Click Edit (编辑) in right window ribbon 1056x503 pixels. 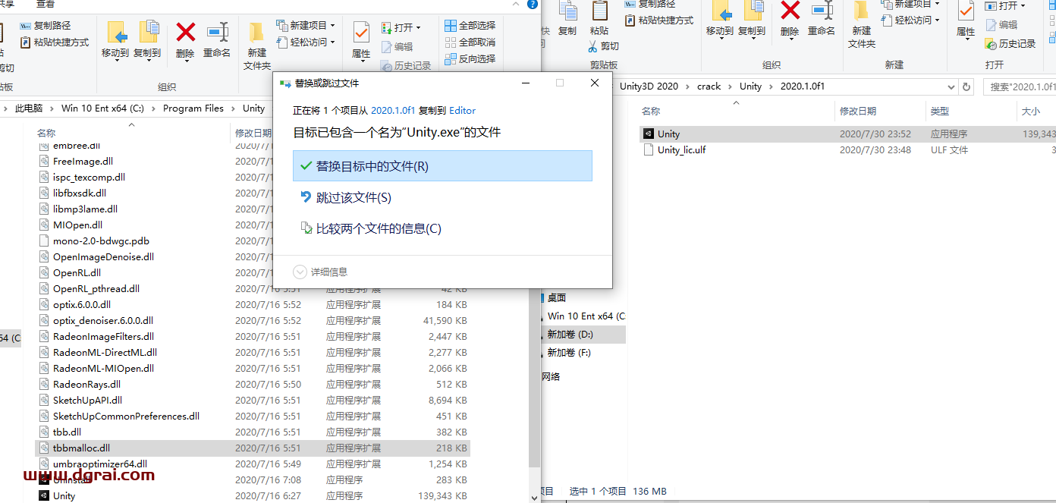point(1001,25)
